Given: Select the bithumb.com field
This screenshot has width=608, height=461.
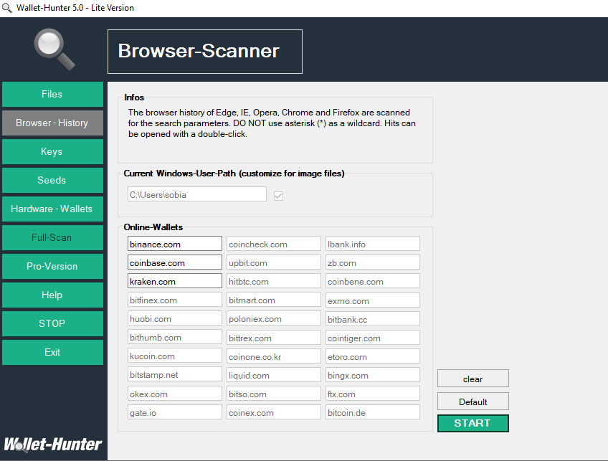Looking at the screenshot, I should point(175,337).
